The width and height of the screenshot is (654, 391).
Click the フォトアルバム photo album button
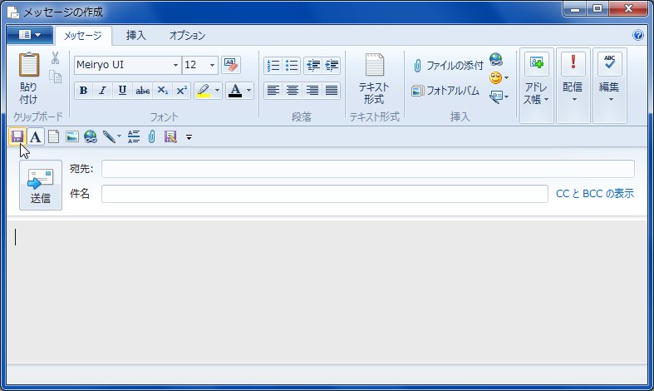[x=445, y=91]
